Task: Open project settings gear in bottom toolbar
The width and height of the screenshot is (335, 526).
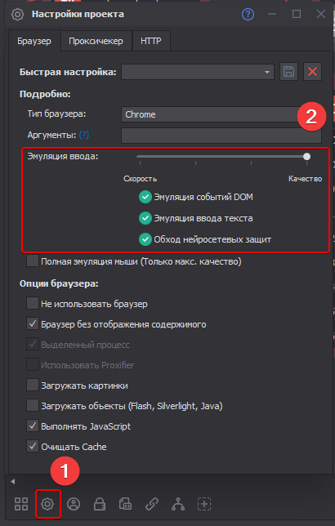Action: [47, 504]
